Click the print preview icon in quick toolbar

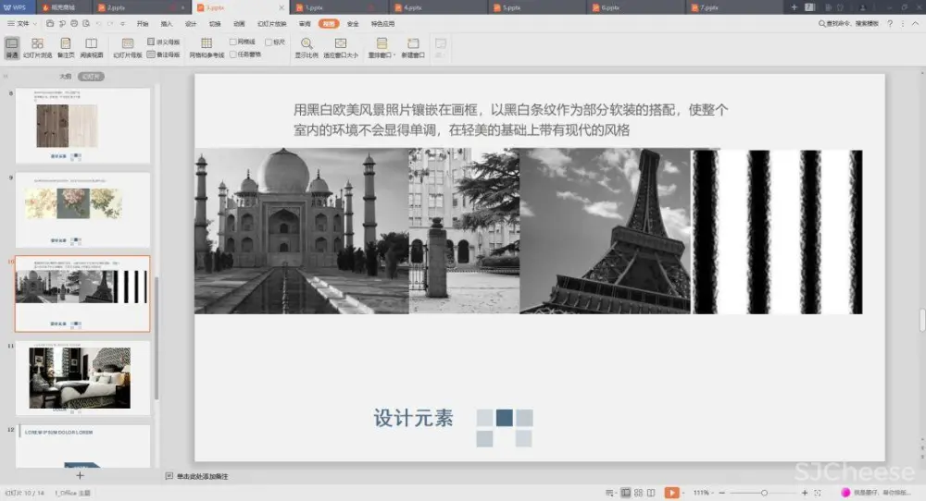[86, 24]
